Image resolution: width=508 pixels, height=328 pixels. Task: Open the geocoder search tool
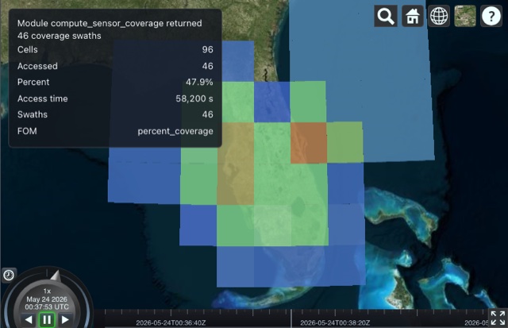pos(386,16)
